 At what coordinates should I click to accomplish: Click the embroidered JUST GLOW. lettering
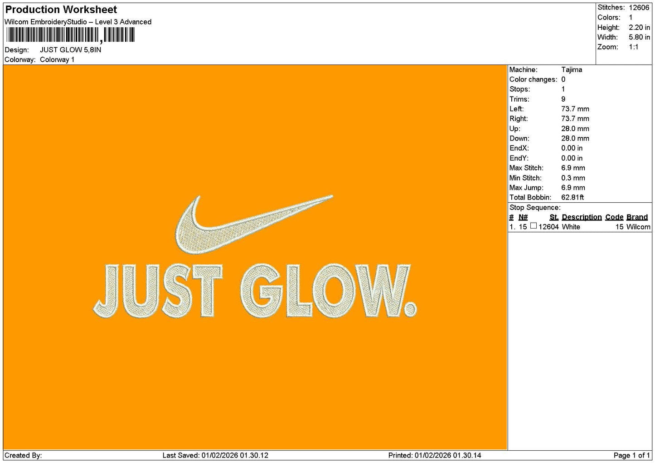(x=255, y=291)
